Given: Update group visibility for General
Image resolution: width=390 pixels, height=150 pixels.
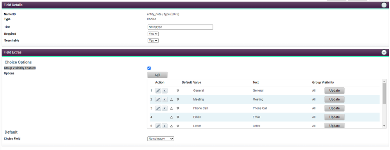Looking at the screenshot, I should tap(334, 90).
